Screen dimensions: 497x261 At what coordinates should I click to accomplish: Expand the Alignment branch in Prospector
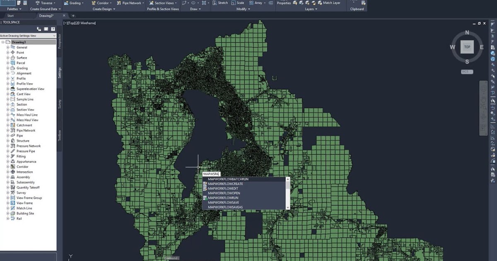coord(7,73)
